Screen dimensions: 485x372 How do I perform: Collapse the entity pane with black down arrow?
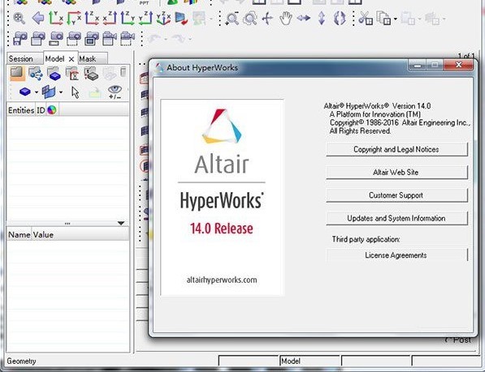tap(121, 223)
